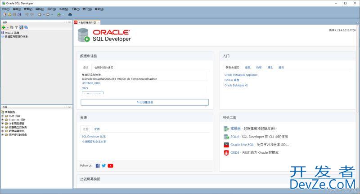The image size is (360, 194).
Task: Open the Docker 映像 link
Action: coord(232,80)
